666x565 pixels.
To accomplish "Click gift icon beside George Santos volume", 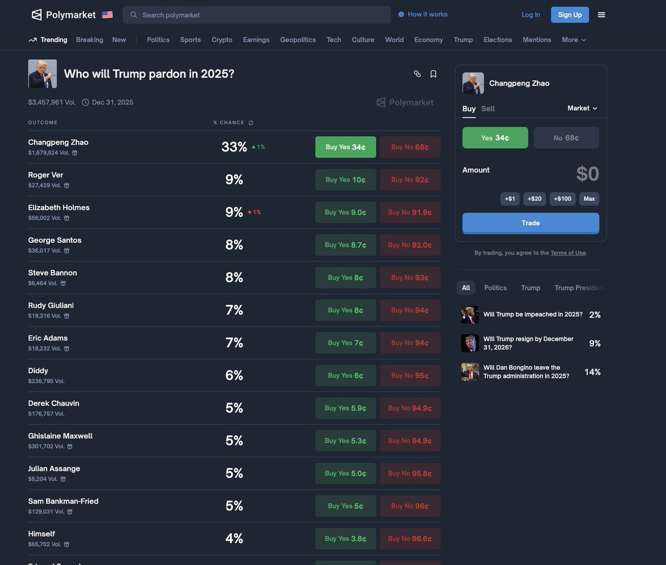I will 67,251.
